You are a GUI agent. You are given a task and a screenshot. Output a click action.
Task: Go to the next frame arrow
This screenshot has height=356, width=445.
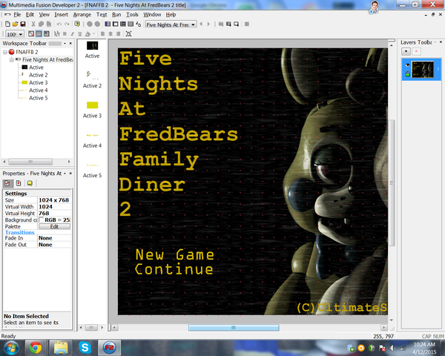coord(208,24)
